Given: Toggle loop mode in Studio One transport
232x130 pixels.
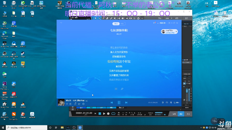Looking at the screenshot, I should 113,114.
